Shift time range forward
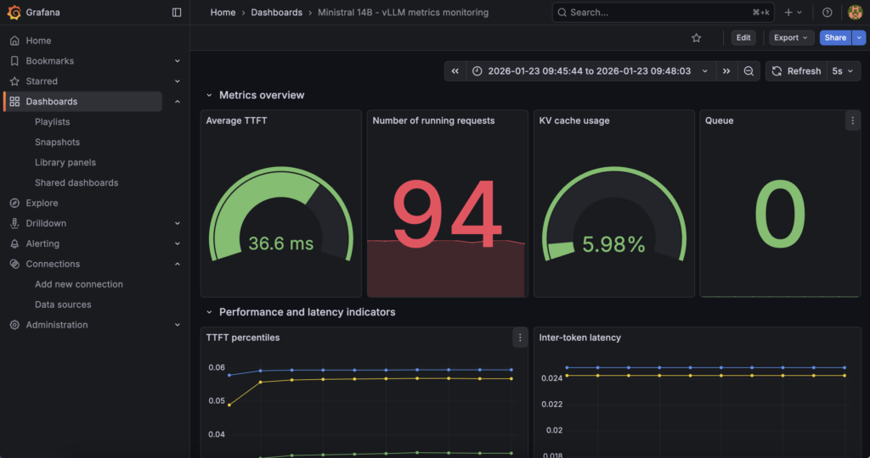Image resolution: width=870 pixels, height=458 pixels. coord(726,71)
